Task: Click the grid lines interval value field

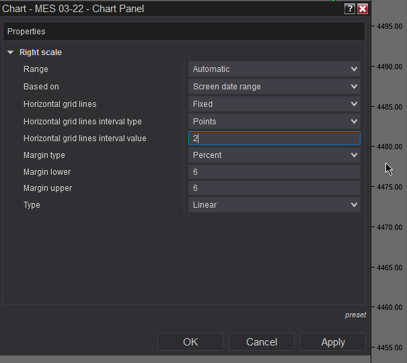Action: pos(274,138)
